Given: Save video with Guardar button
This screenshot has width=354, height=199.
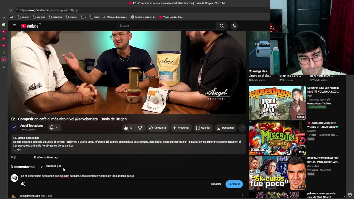Looking at the screenshot, I should [203, 128].
